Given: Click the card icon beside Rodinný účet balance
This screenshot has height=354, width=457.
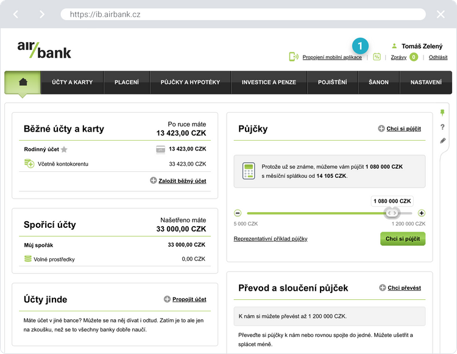Looking at the screenshot, I should 160,149.
